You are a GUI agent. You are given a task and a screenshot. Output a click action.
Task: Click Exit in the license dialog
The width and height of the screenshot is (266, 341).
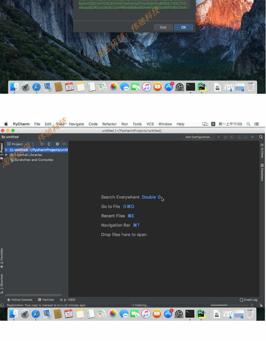(163, 27)
